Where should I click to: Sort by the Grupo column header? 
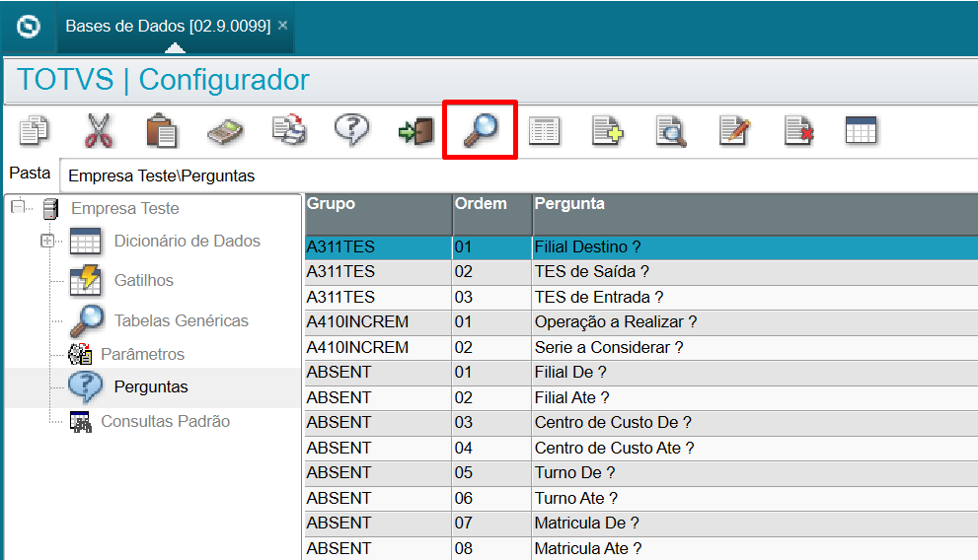click(378, 214)
